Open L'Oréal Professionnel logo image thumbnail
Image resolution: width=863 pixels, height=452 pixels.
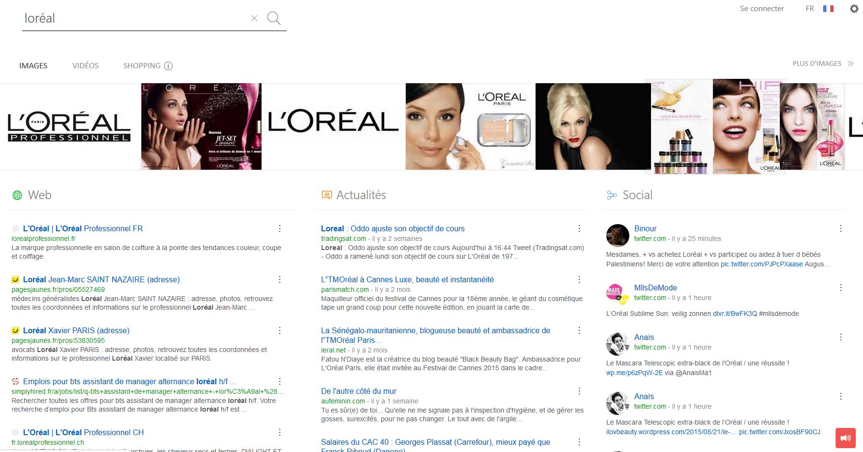pos(69,126)
